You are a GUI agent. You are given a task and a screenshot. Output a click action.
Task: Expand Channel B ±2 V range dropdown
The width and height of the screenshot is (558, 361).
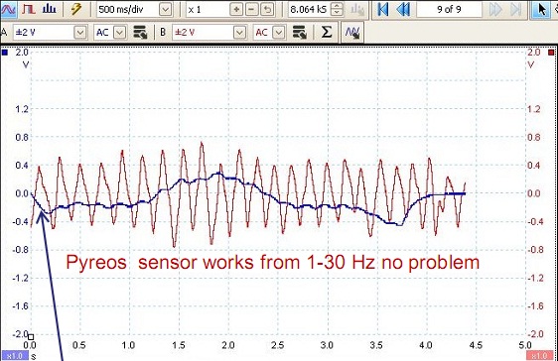(x=240, y=33)
